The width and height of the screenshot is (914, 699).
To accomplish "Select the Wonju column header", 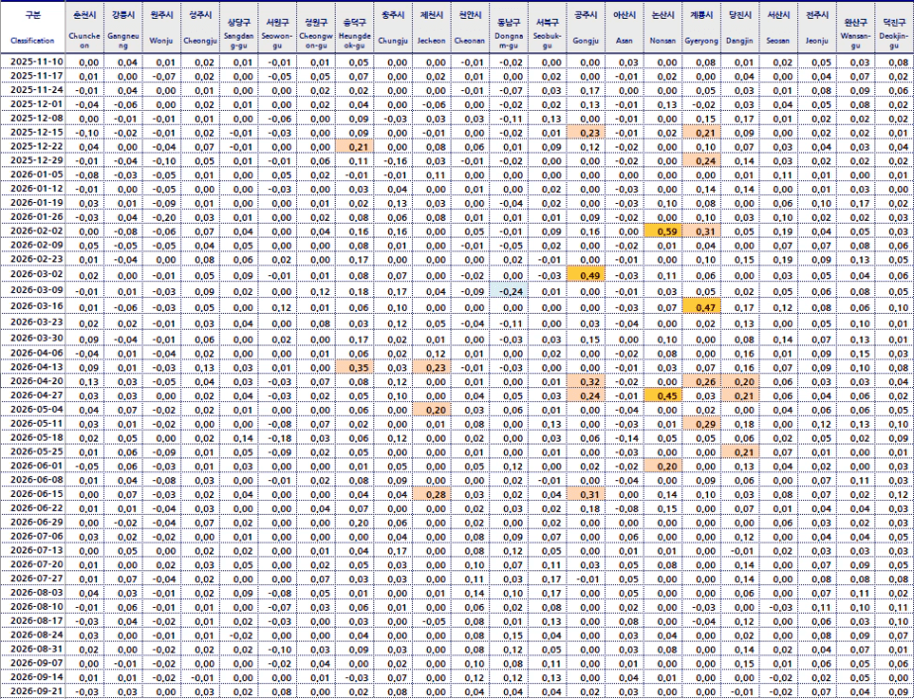I will [x=161, y=28].
